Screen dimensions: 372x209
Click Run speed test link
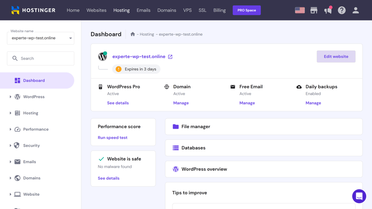[x=113, y=137]
